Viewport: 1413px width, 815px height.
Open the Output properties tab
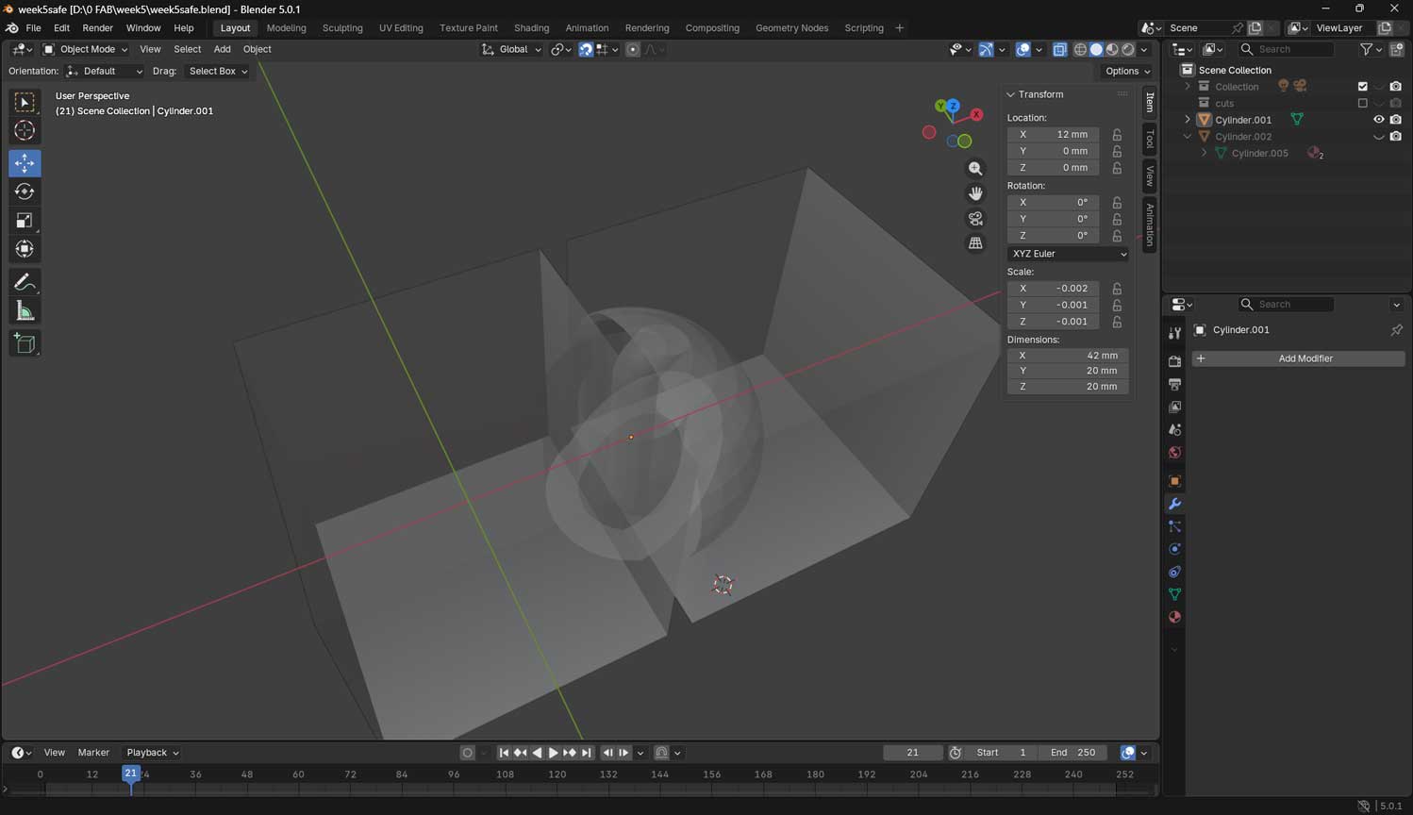coord(1174,384)
